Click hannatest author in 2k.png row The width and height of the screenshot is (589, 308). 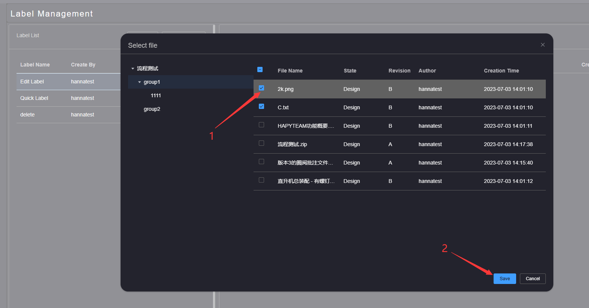coord(430,89)
